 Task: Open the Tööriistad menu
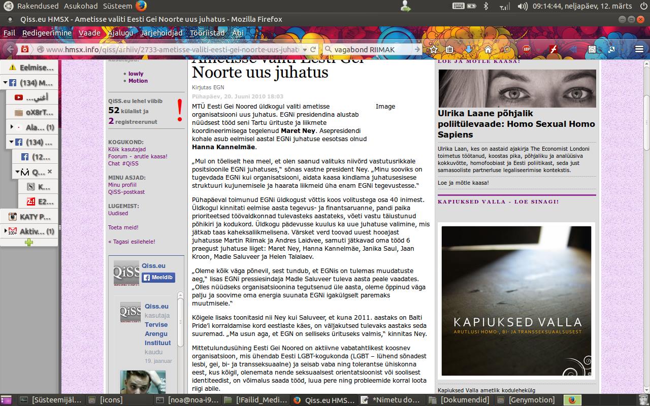(207, 33)
